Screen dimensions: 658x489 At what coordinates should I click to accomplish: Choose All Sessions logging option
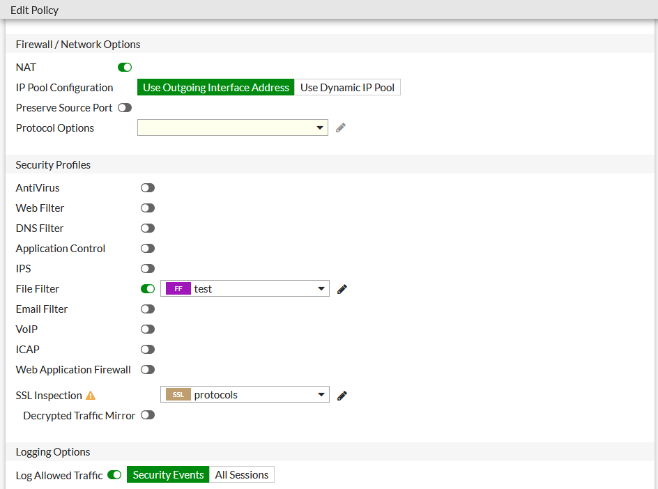242,475
